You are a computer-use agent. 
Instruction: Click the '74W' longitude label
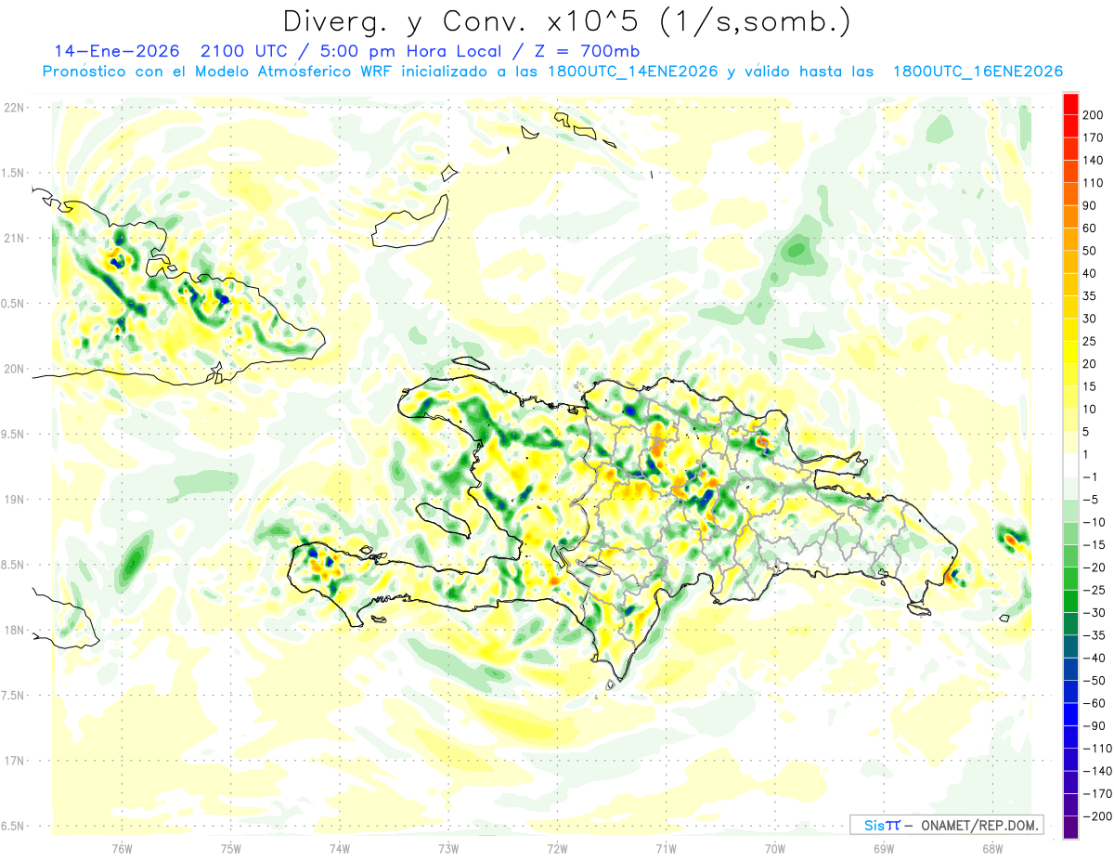[x=340, y=849]
